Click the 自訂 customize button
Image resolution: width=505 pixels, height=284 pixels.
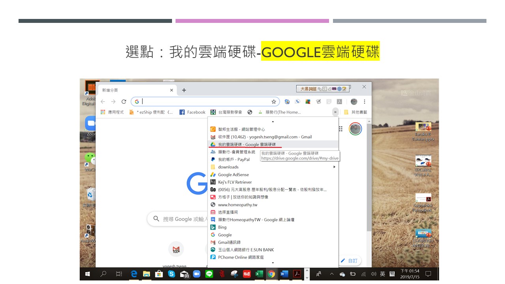[350, 261]
